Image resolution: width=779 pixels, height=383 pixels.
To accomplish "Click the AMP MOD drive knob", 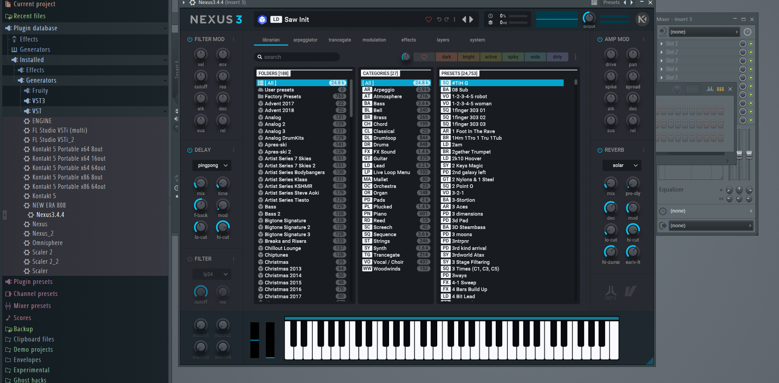I will (x=611, y=54).
